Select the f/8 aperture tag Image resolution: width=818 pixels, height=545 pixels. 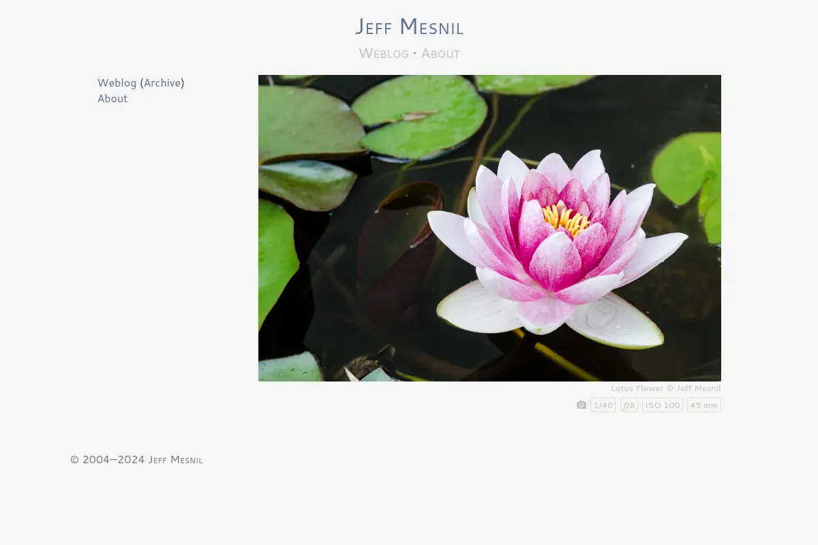point(629,405)
